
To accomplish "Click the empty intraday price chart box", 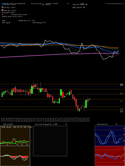I will [x=50, y=141].
